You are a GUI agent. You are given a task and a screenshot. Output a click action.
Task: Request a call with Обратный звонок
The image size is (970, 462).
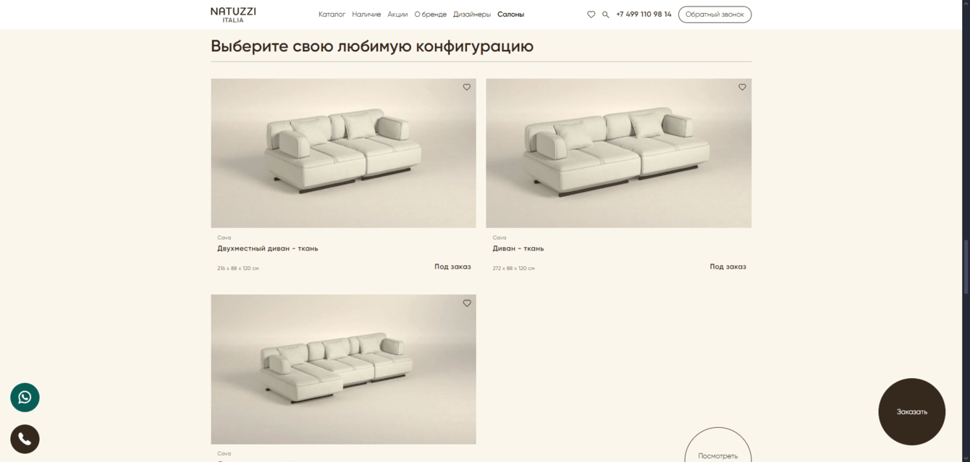click(x=714, y=14)
